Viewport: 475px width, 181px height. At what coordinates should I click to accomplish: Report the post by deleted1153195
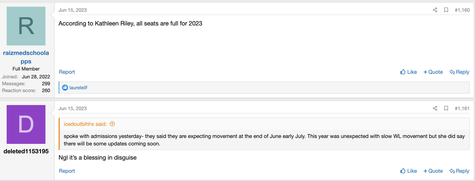point(67,171)
